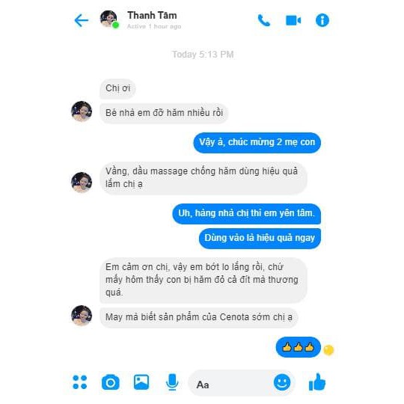This screenshot has height=404, width=404.
Task: Start a voice call with Thanh Tâm
Action: pos(264,20)
